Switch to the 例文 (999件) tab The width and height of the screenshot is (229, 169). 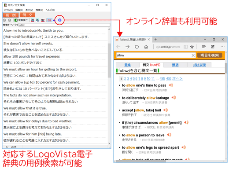(151, 65)
